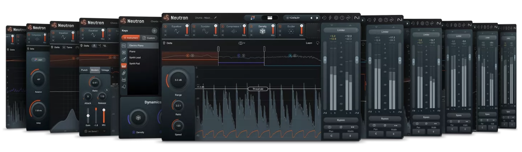The height and width of the screenshot is (152, 522).
Task: Open the Sculptor module preset list icon
Action: click(194, 31)
